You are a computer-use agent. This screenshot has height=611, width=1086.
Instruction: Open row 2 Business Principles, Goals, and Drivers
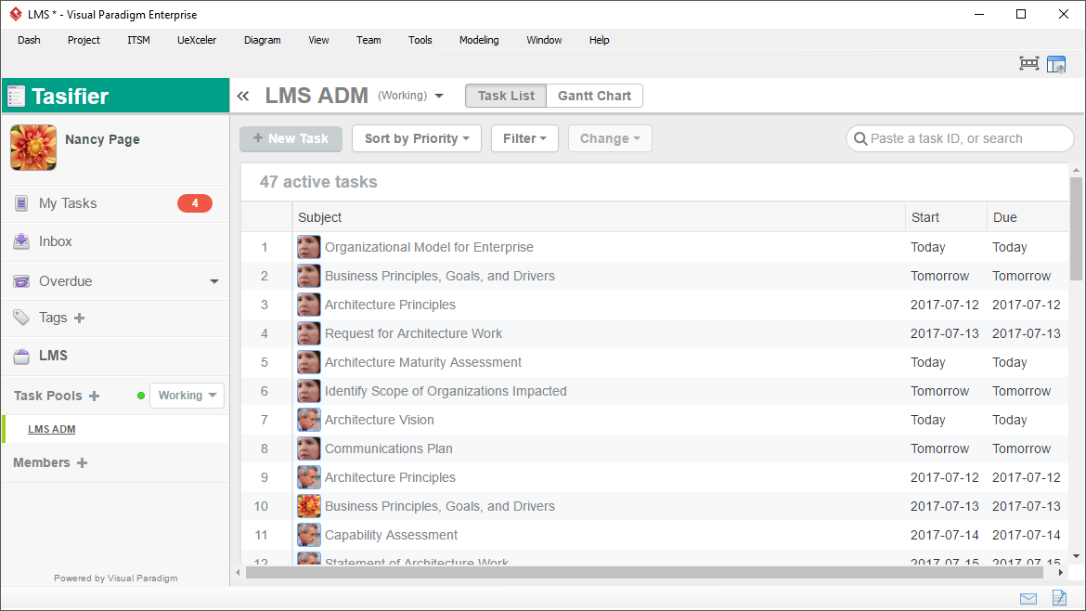(x=440, y=277)
